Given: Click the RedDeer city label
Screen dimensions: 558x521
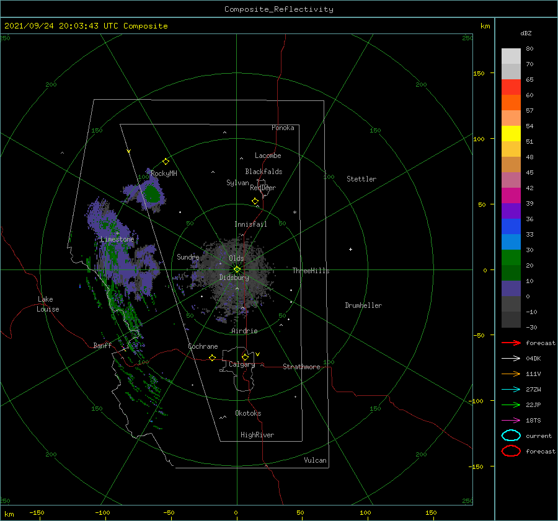Looking at the screenshot, I should pyautogui.click(x=263, y=188).
